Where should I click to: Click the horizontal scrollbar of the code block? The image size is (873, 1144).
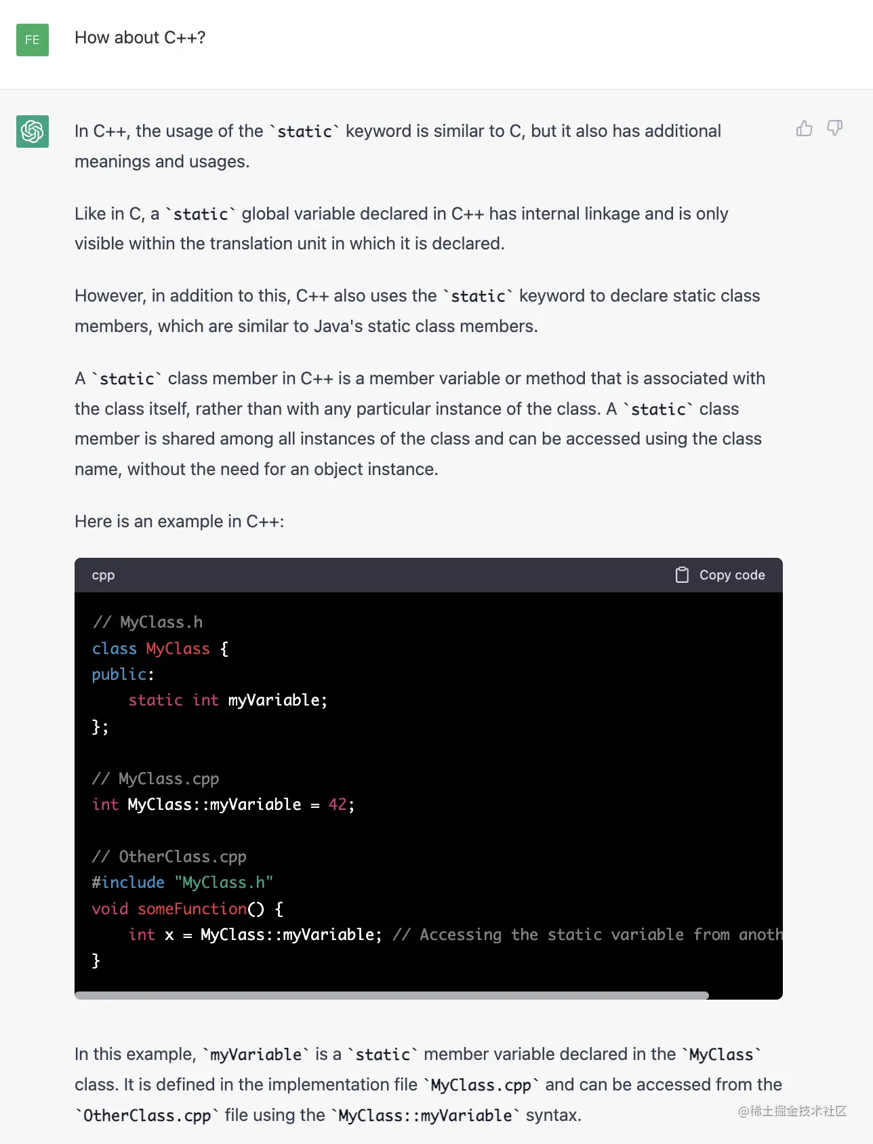[392, 996]
